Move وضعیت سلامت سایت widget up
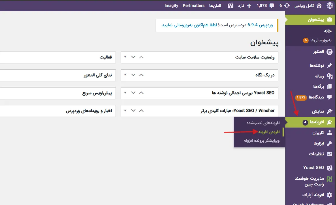 141,57
